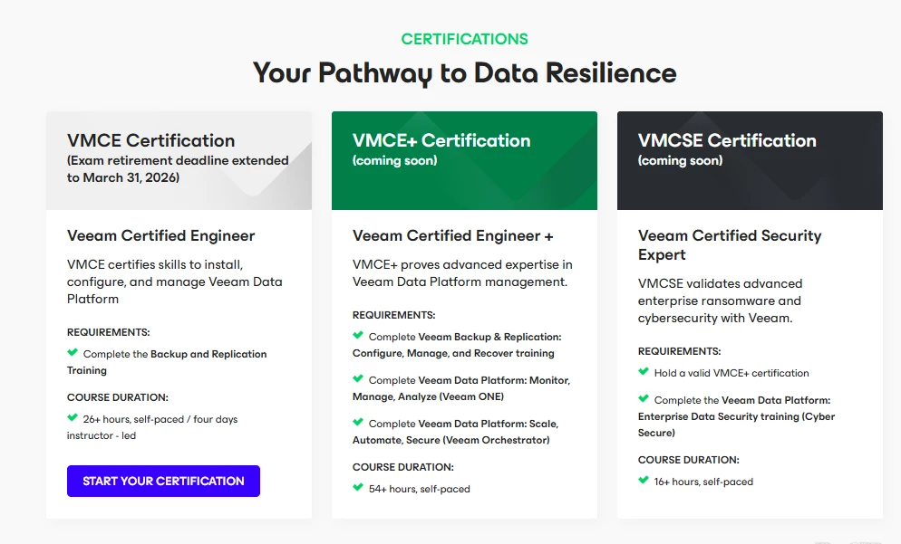Click the START YOUR CERTIFICATION button
901x544 pixels.
click(x=163, y=481)
